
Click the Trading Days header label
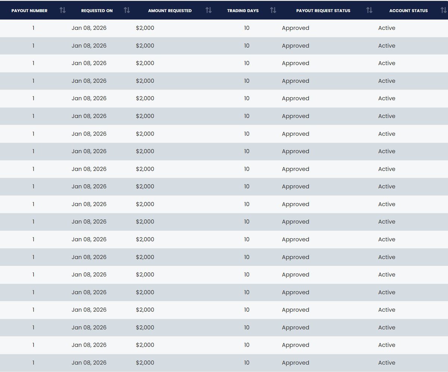tap(243, 11)
